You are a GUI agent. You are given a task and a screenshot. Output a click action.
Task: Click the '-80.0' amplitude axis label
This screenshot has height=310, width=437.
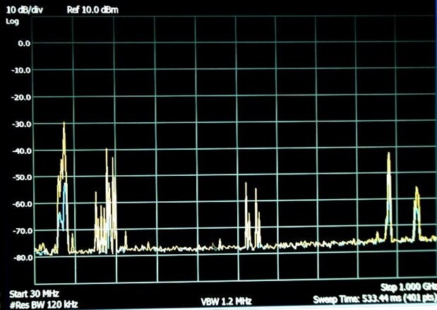pyautogui.click(x=23, y=258)
